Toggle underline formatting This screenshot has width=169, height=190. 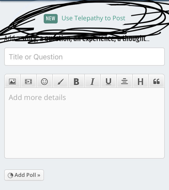coord(108,82)
